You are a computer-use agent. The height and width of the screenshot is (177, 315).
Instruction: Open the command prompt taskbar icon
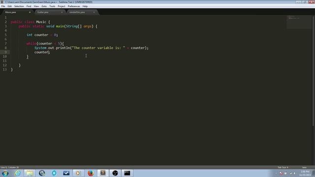[x=127, y=173]
